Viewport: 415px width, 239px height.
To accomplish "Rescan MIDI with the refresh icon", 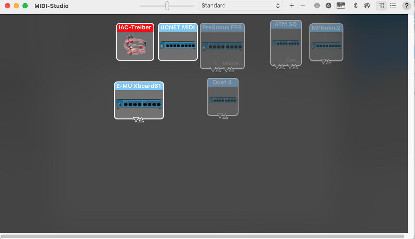I will point(328,6).
